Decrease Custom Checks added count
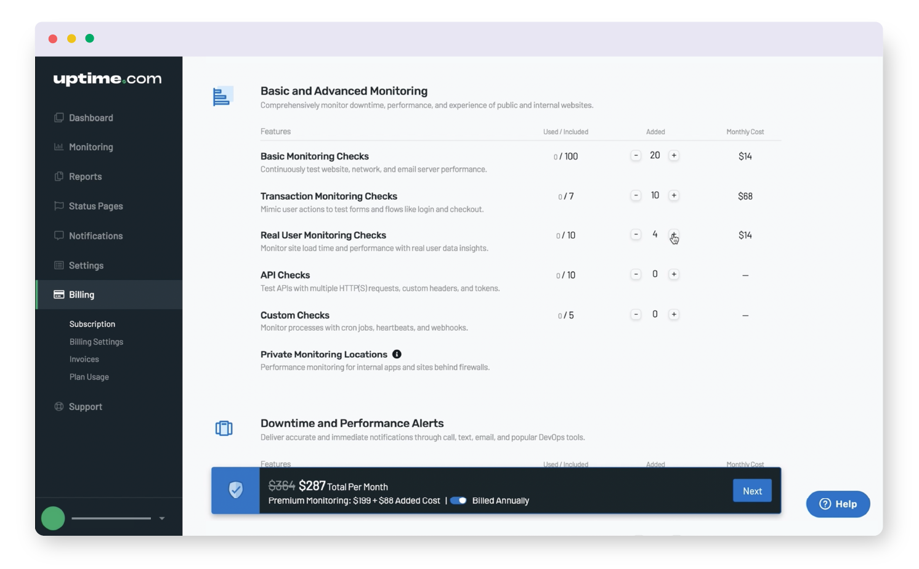 point(636,315)
